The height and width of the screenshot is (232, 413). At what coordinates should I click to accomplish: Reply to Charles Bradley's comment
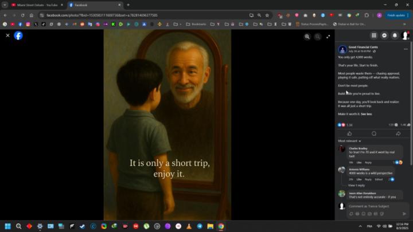[x=368, y=163]
